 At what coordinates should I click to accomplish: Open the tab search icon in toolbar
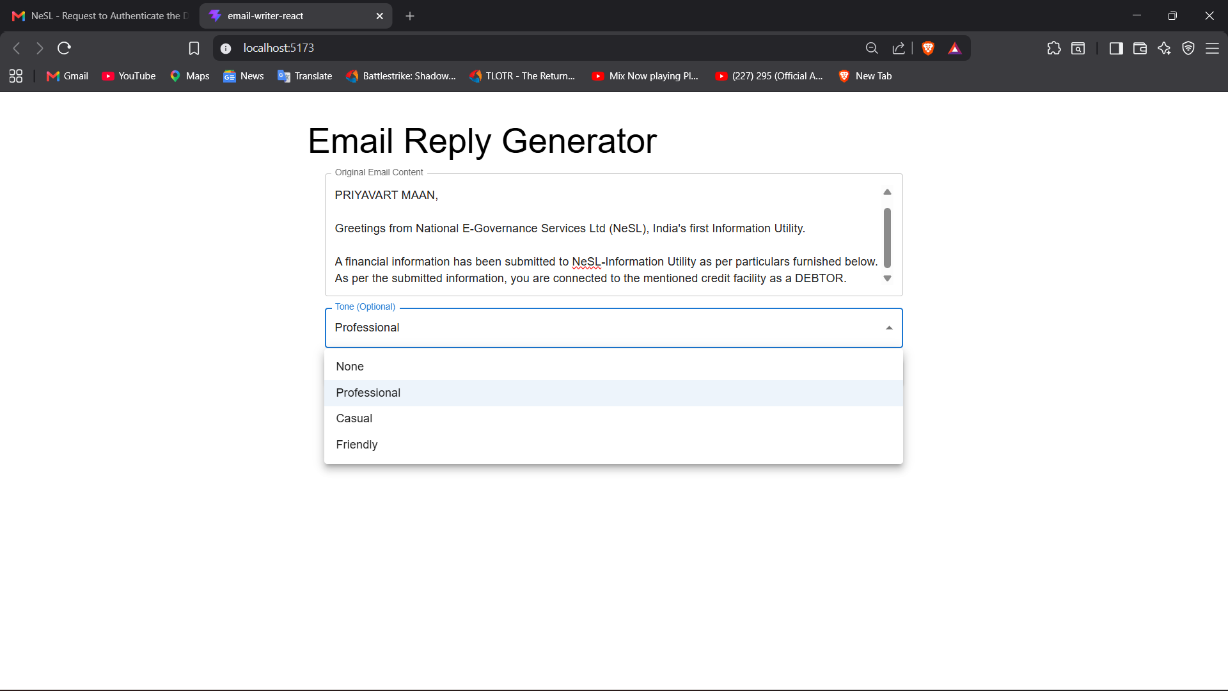[x=1078, y=48]
